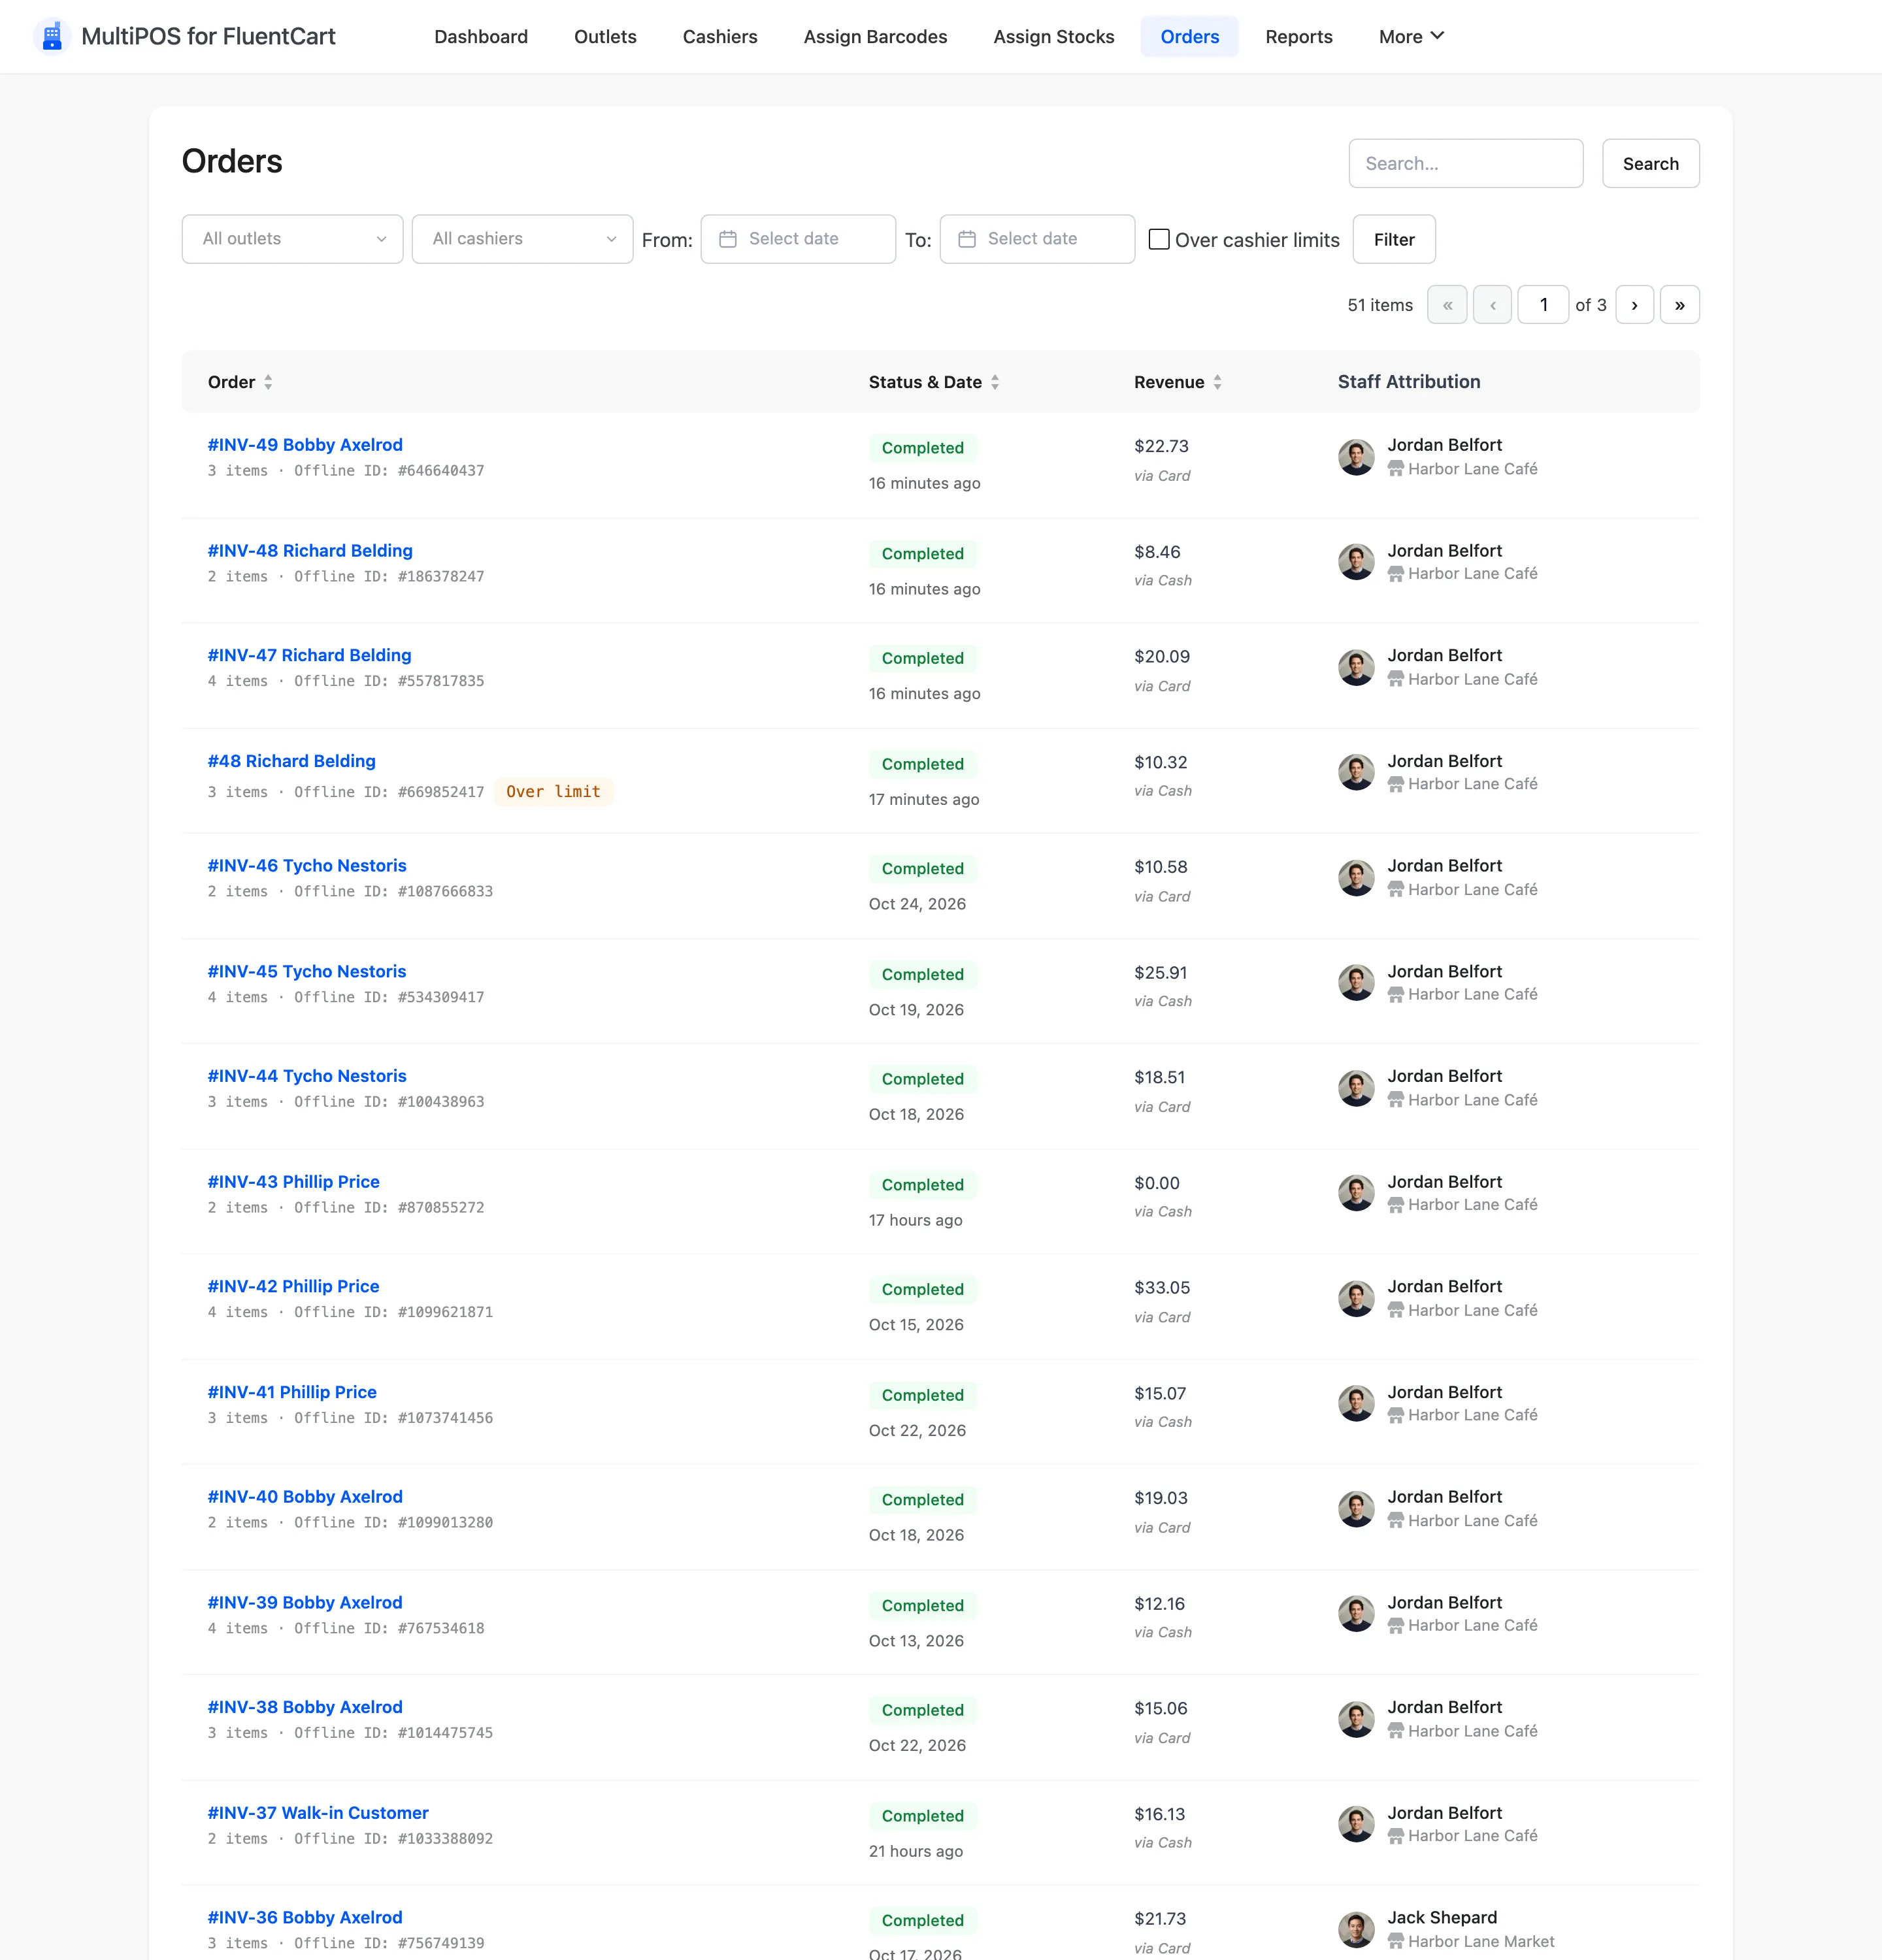The height and width of the screenshot is (1960, 1882).
Task: Click the Order column sort arrows
Action: coord(268,382)
